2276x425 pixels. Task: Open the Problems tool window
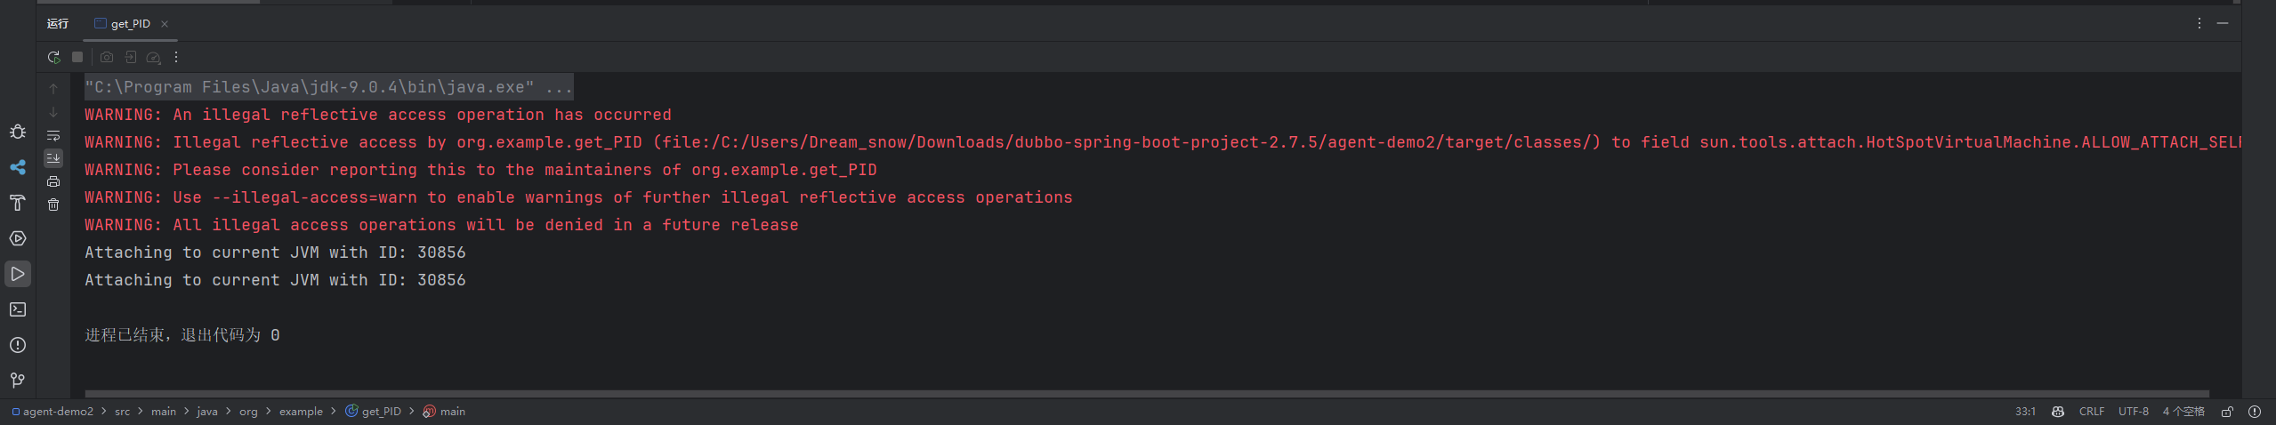pos(18,345)
